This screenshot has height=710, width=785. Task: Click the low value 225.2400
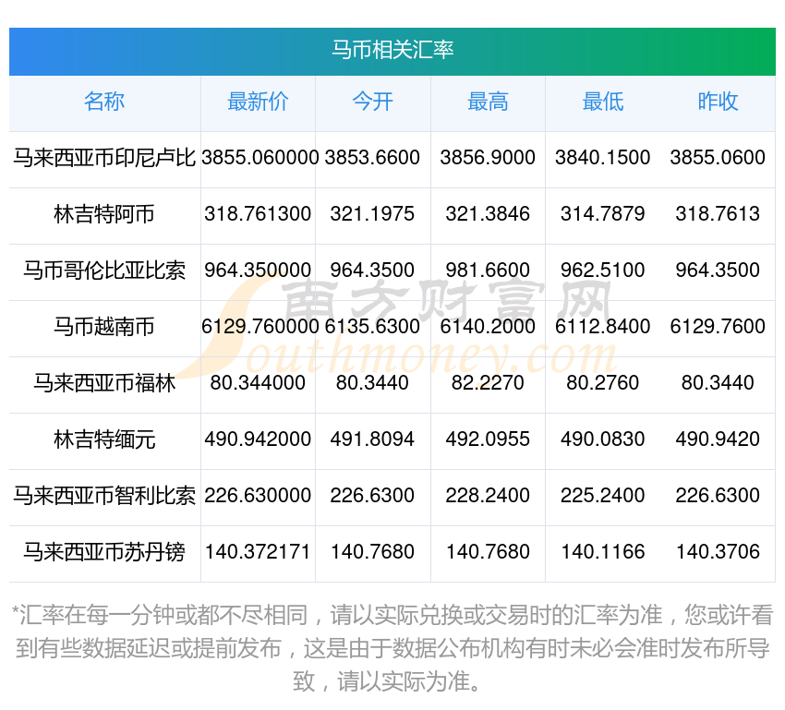603,496
